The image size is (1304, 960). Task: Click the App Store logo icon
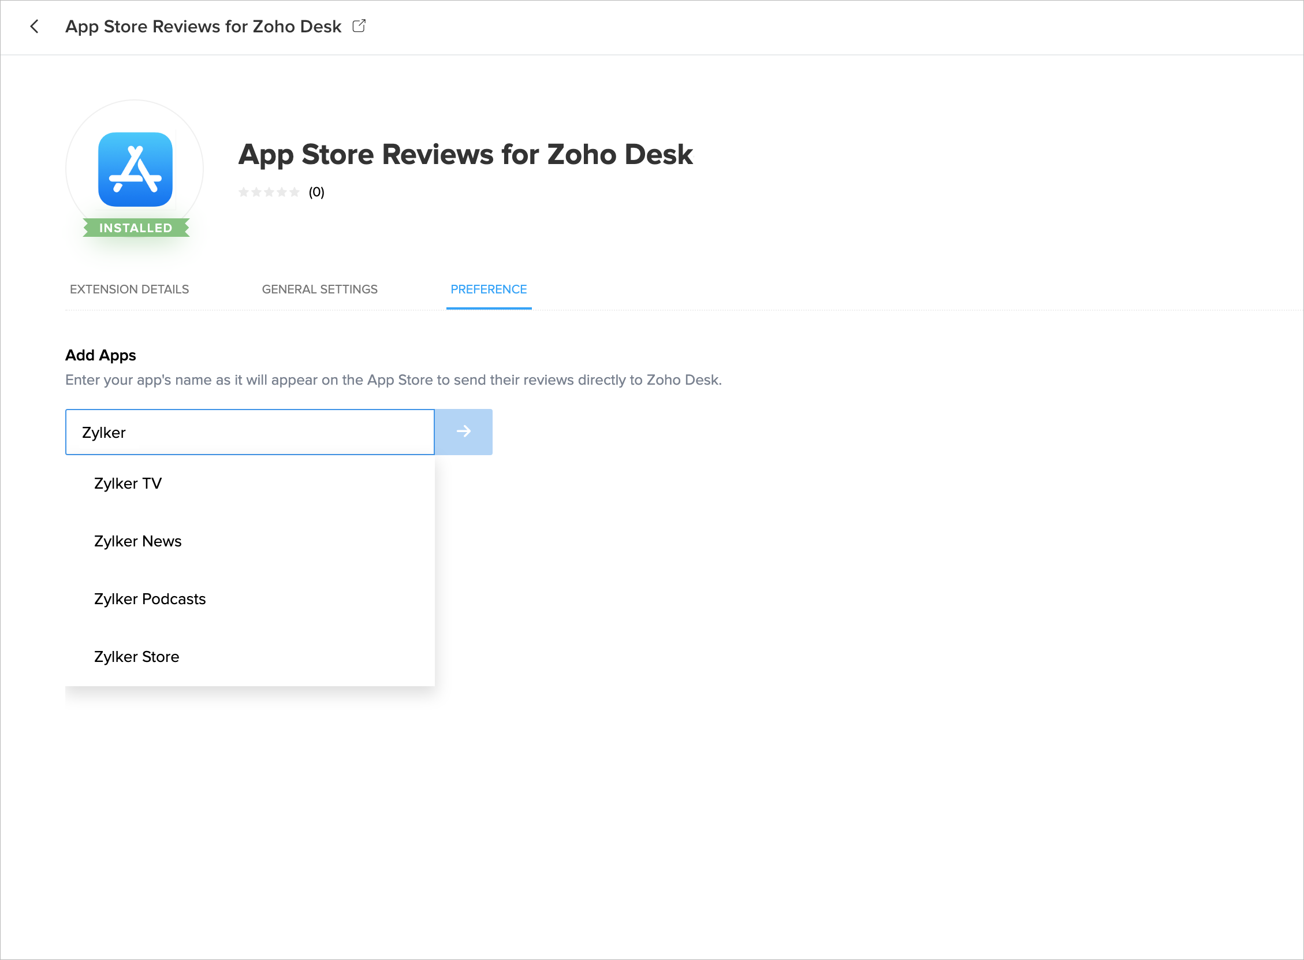135,170
